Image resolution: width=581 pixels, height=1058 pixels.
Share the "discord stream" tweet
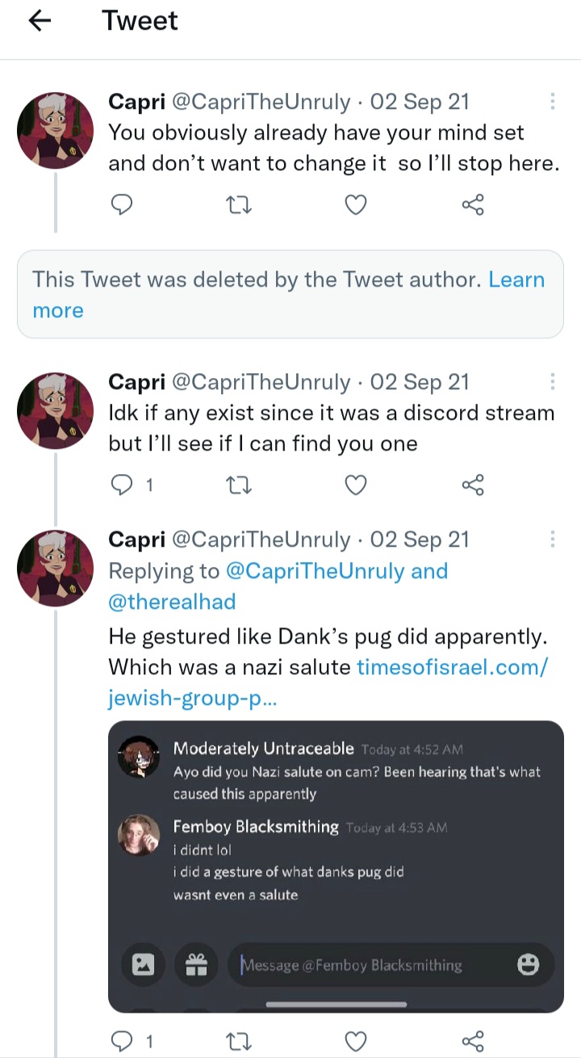[473, 485]
